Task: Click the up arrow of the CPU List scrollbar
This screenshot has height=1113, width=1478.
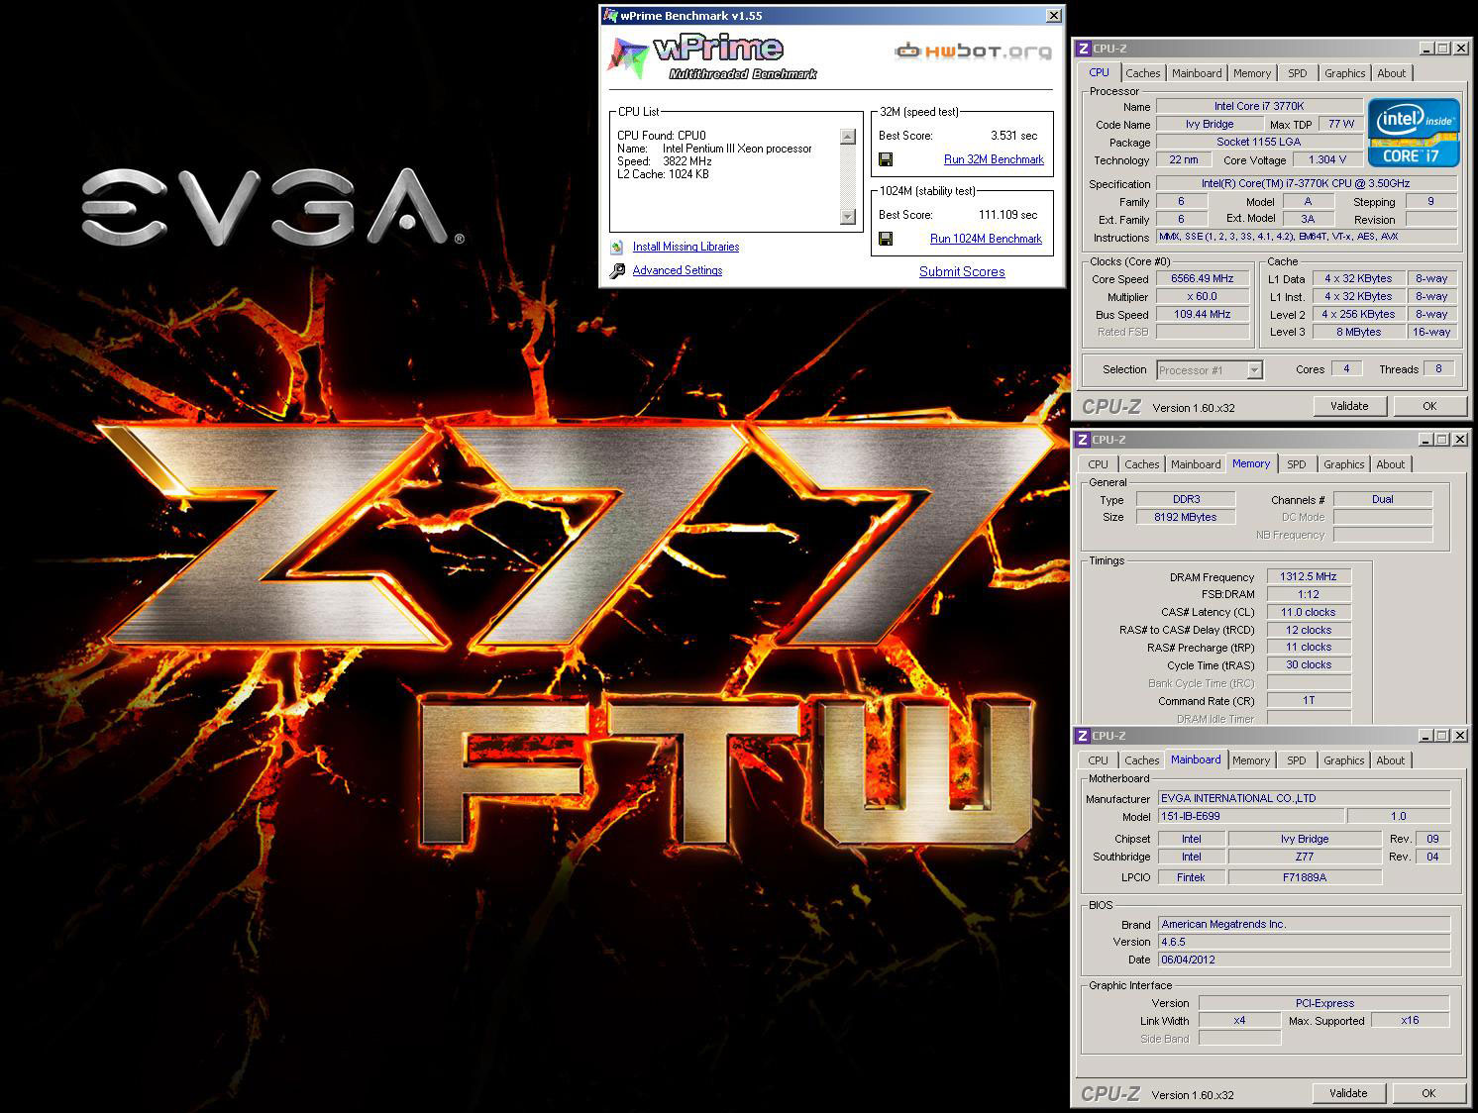Action: 847,137
